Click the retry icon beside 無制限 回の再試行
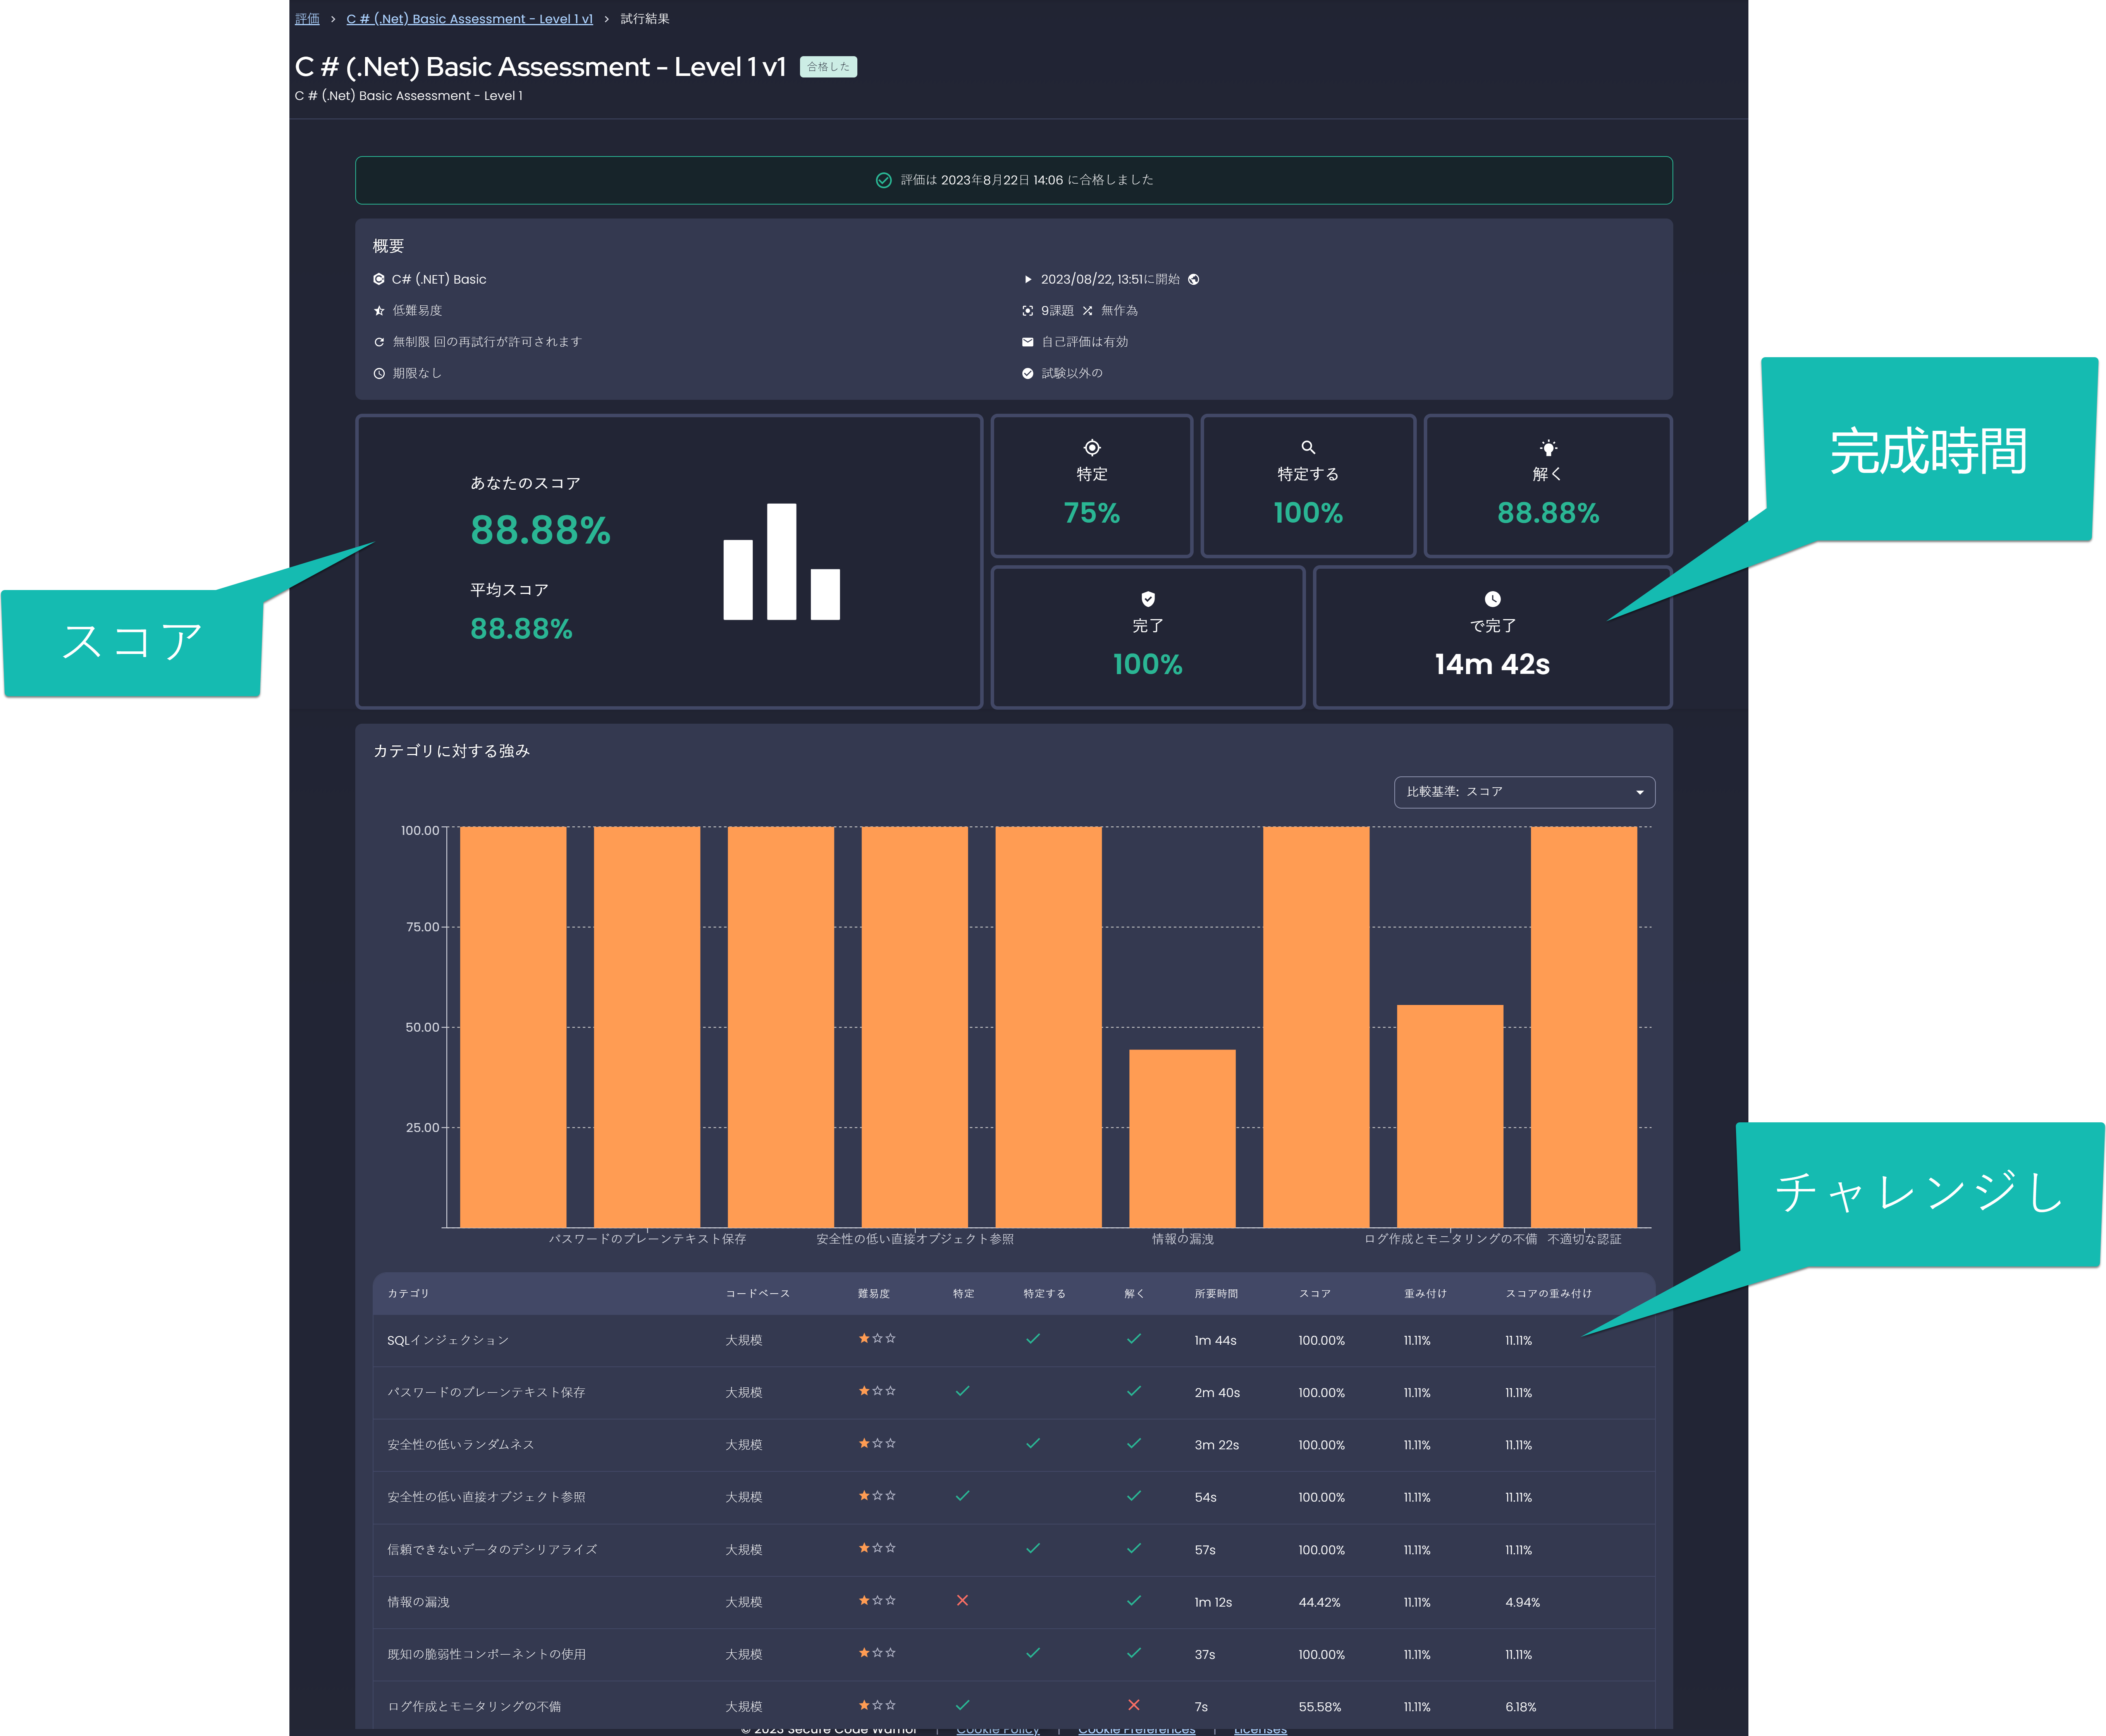The image size is (2106, 1736). pos(379,342)
